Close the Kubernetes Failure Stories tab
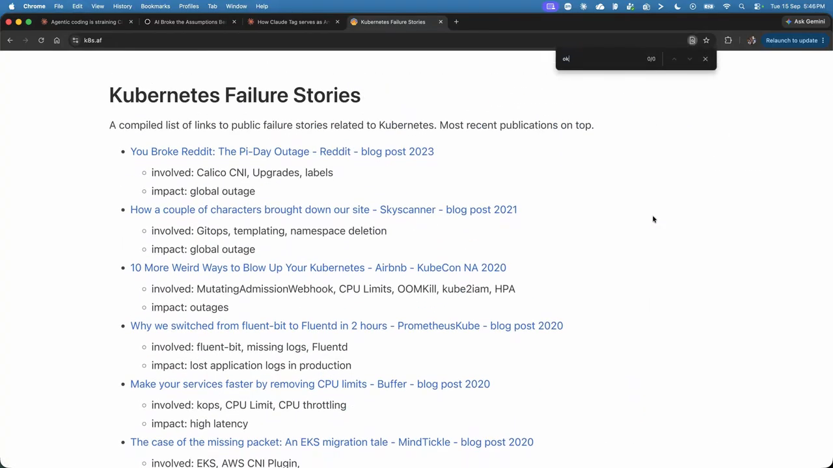 (441, 22)
